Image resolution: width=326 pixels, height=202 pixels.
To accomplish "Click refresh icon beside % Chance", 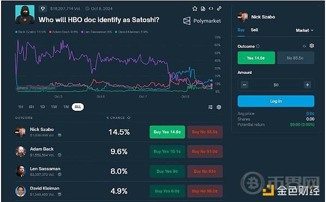I will click(129, 118).
